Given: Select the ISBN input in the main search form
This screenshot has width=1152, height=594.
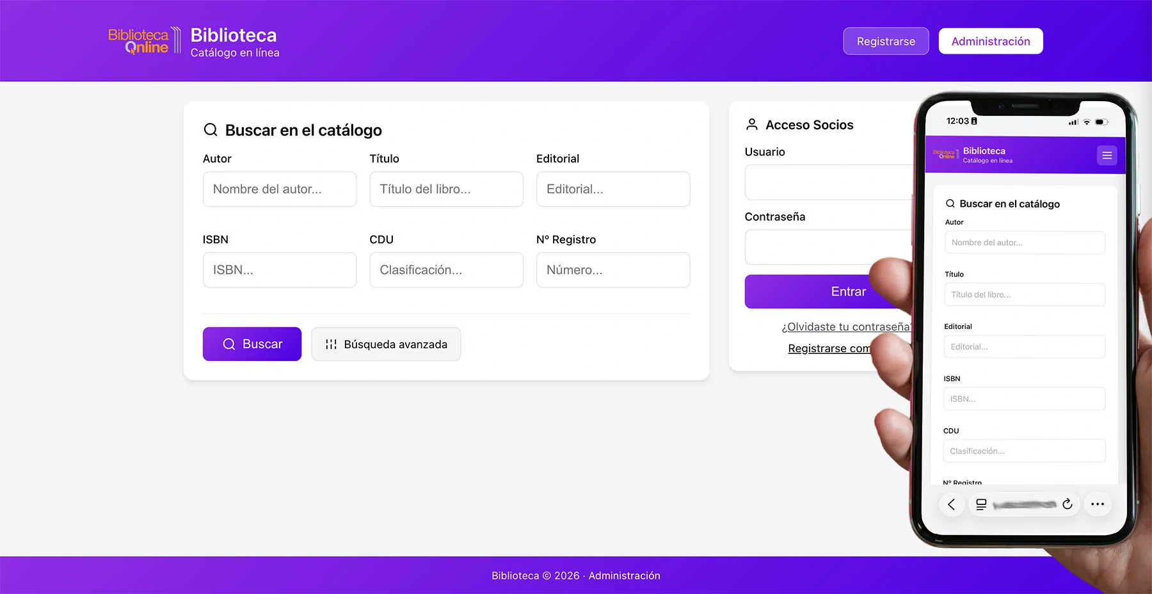Looking at the screenshot, I should pos(280,270).
